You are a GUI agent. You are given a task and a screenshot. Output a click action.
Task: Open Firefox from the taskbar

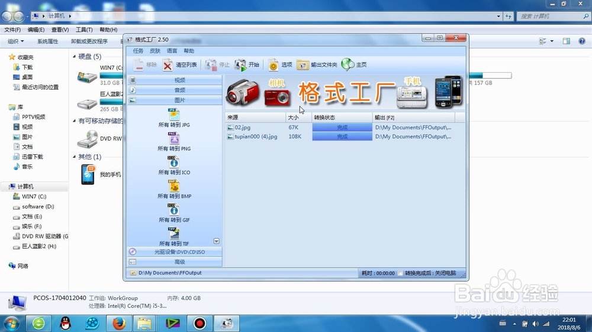click(118, 323)
